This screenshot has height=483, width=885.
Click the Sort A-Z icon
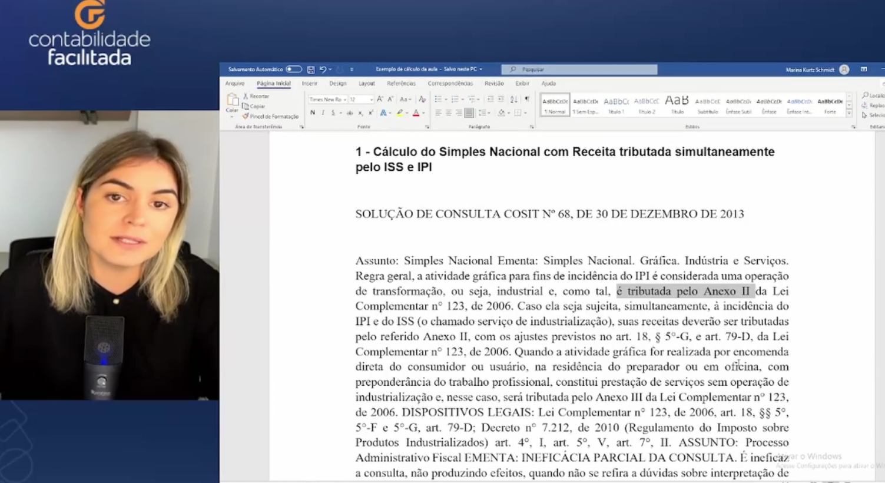tap(514, 99)
